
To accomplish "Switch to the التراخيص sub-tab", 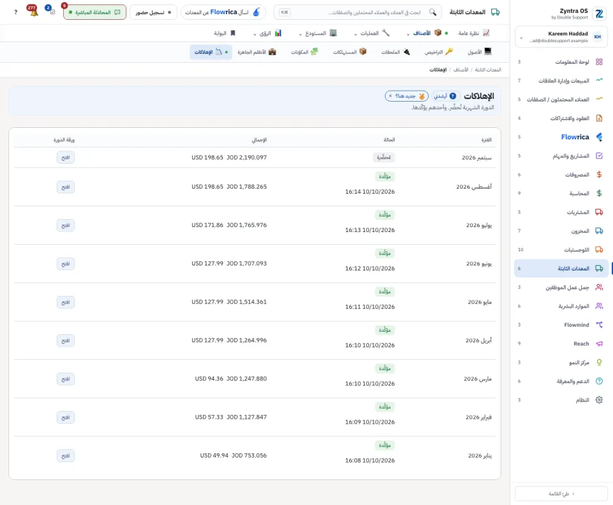I will point(439,52).
